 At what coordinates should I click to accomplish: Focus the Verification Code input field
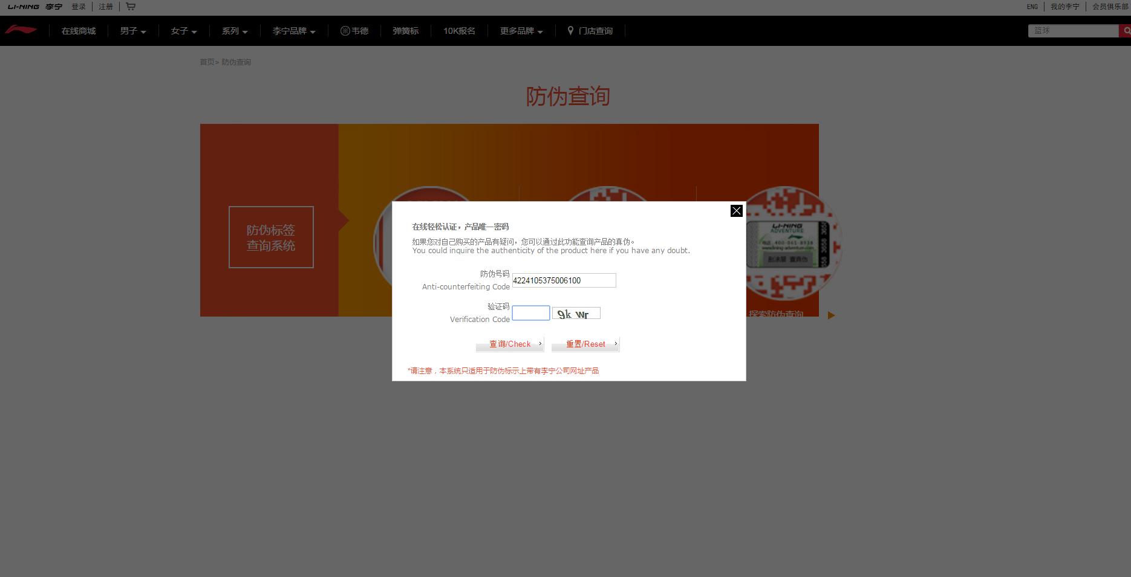point(531,313)
